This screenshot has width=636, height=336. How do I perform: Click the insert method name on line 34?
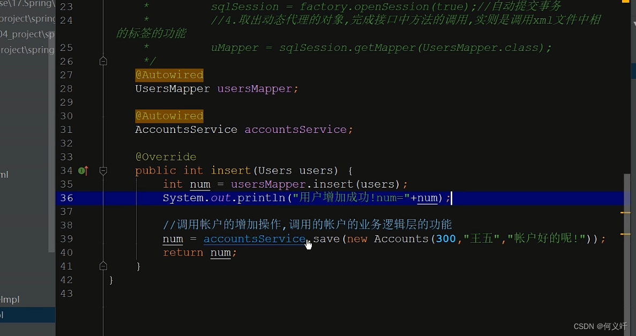(x=231, y=171)
